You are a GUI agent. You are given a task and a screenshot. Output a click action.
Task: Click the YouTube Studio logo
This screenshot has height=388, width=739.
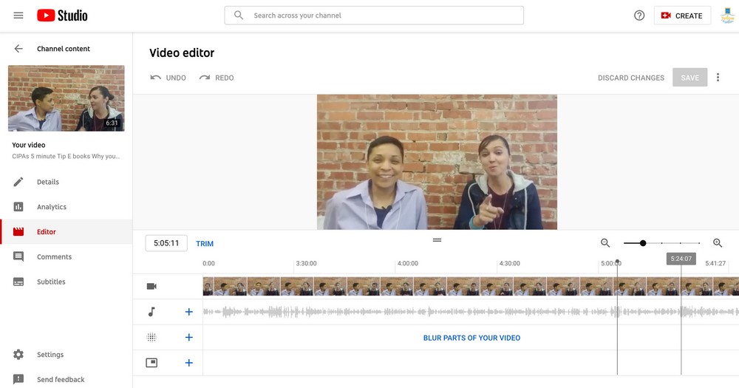click(62, 16)
